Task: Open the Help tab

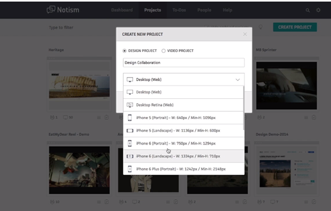Action: coord(228,10)
